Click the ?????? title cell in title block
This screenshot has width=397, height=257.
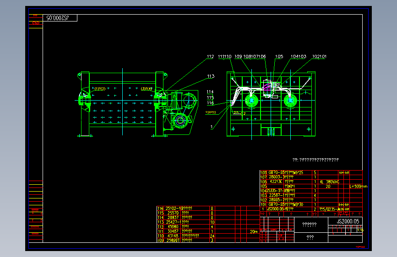310,225
